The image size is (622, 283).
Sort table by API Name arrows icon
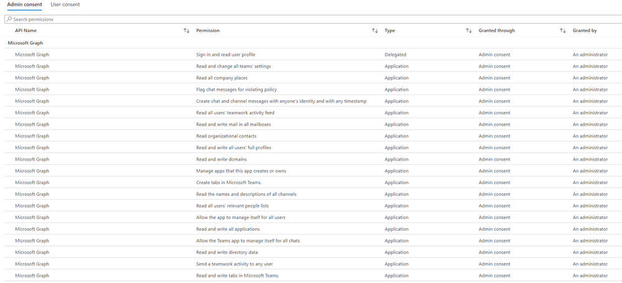(186, 30)
